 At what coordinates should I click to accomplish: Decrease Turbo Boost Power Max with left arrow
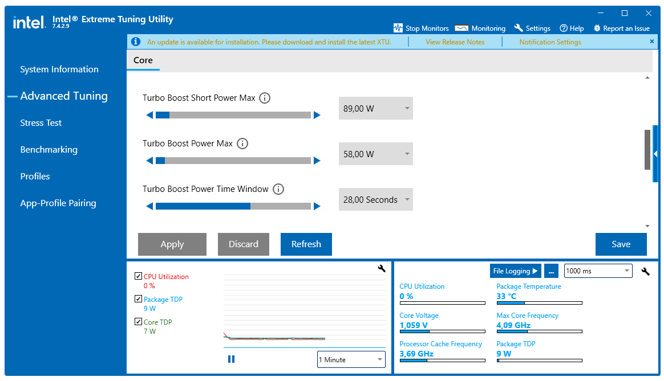pos(149,161)
